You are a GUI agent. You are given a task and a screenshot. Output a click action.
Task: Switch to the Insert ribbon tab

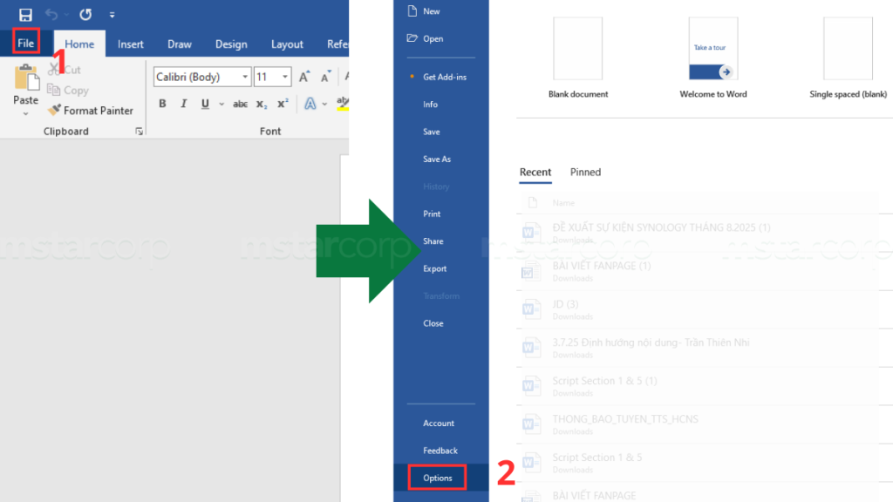click(x=130, y=44)
